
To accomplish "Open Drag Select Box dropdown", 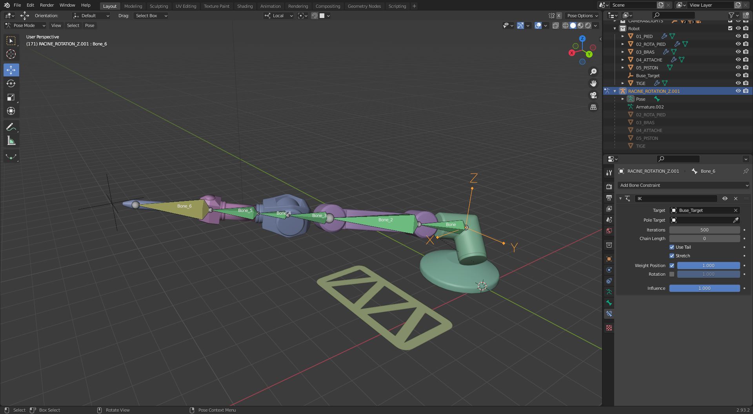I will click(151, 16).
